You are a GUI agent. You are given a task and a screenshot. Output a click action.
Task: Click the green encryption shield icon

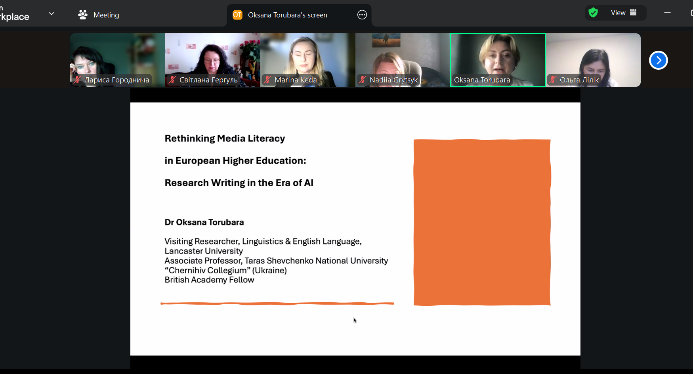click(593, 13)
